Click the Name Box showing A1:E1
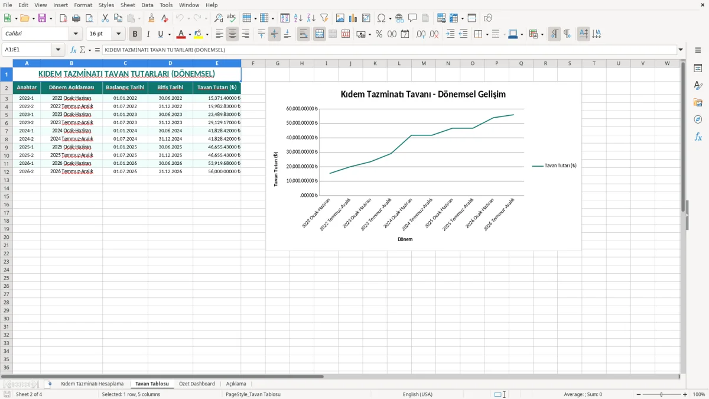This screenshot has height=399, width=709. click(27, 50)
